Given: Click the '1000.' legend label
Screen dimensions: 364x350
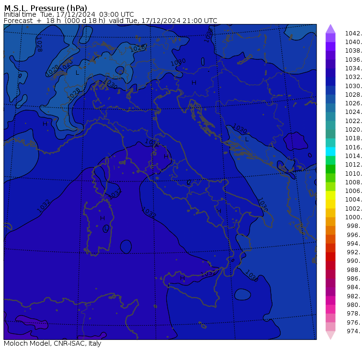Looking at the screenshot, I should [353, 217].
